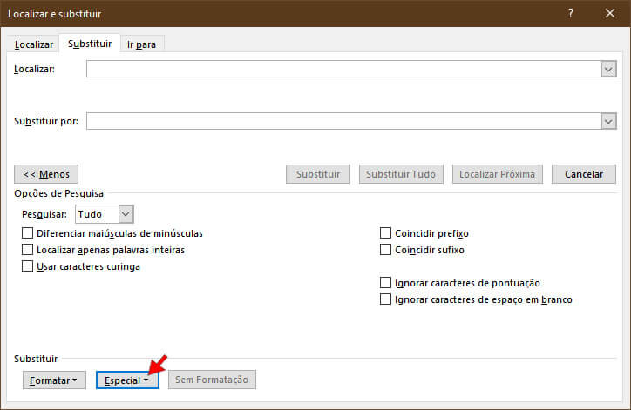Focus the Localizar text field
Screen dimensions: 631x410
point(344,69)
